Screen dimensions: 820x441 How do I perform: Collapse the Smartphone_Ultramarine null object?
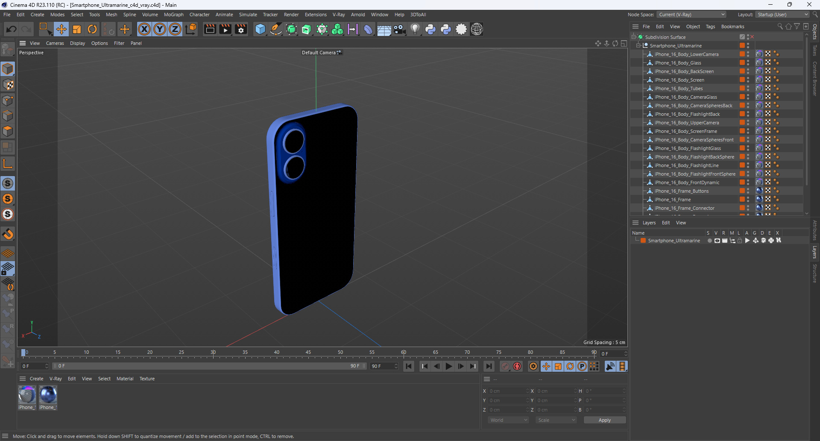638,46
